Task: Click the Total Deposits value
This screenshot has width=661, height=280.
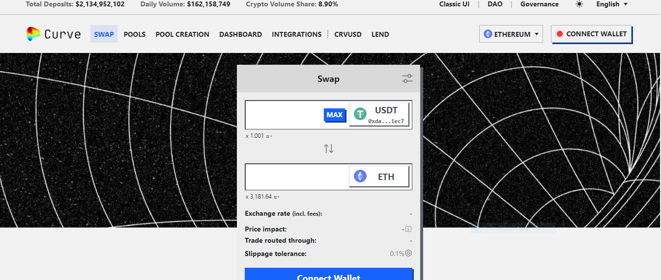Action: pyautogui.click(x=100, y=4)
